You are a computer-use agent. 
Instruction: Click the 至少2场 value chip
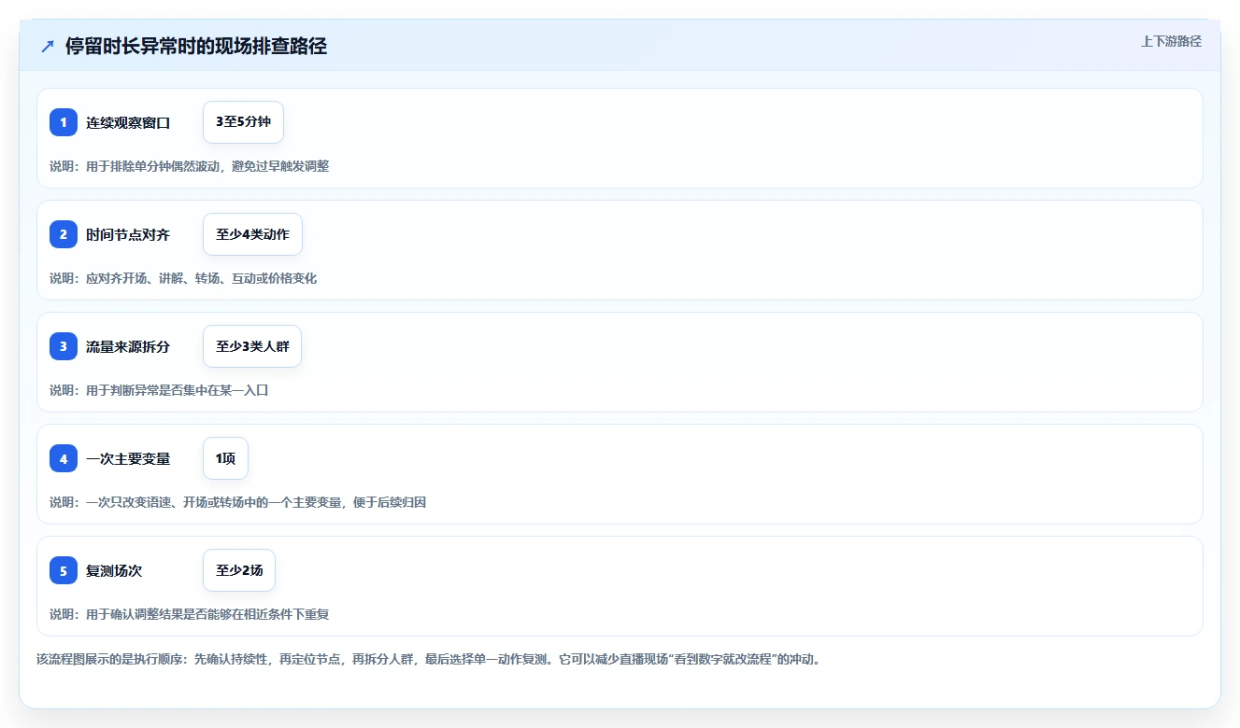(239, 570)
